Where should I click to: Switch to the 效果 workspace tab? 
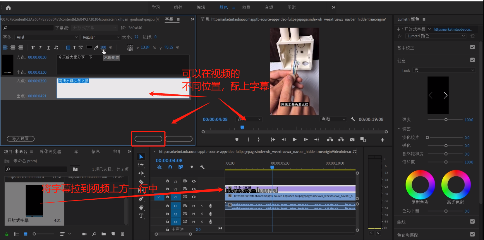[246, 8]
